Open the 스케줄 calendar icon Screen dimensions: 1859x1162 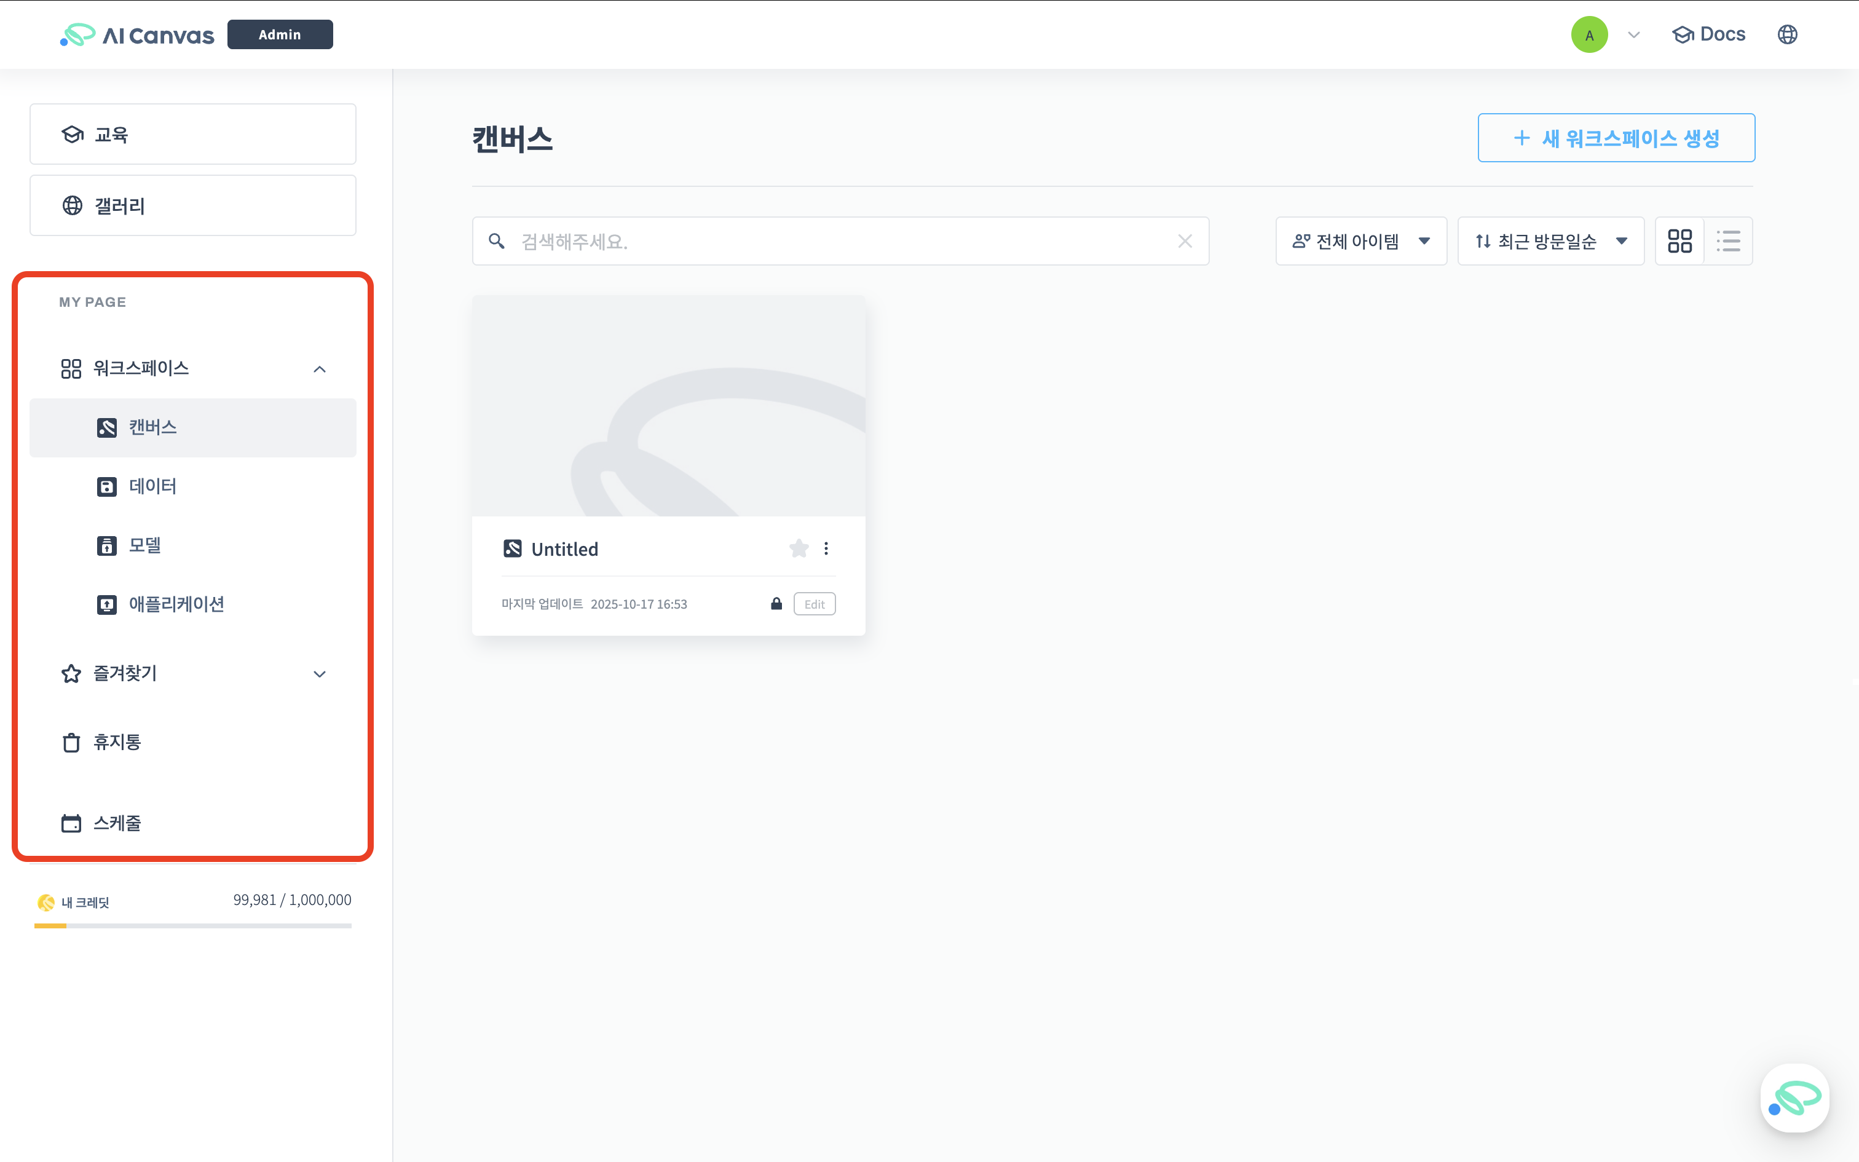coord(71,823)
